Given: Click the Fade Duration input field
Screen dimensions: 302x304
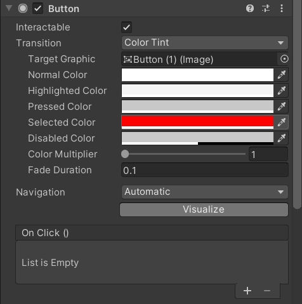Looking at the screenshot, I should [x=205, y=170].
